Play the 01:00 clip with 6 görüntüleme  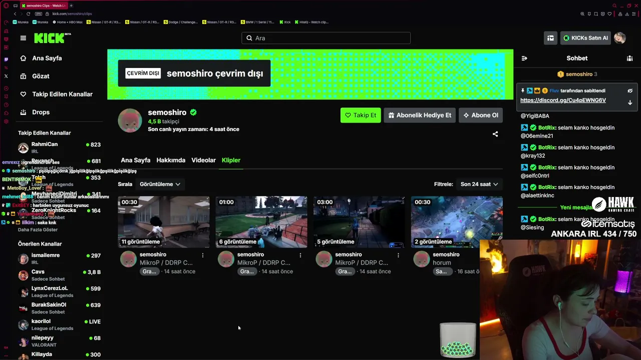point(261,222)
